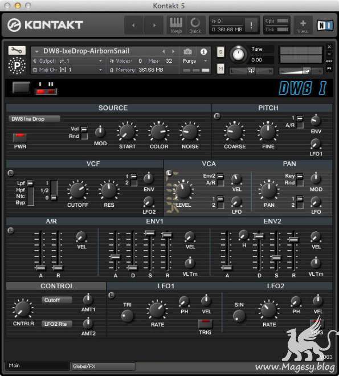Click the PITCH section L link button
This screenshot has height=376, width=339.
pyautogui.click(x=217, y=116)
